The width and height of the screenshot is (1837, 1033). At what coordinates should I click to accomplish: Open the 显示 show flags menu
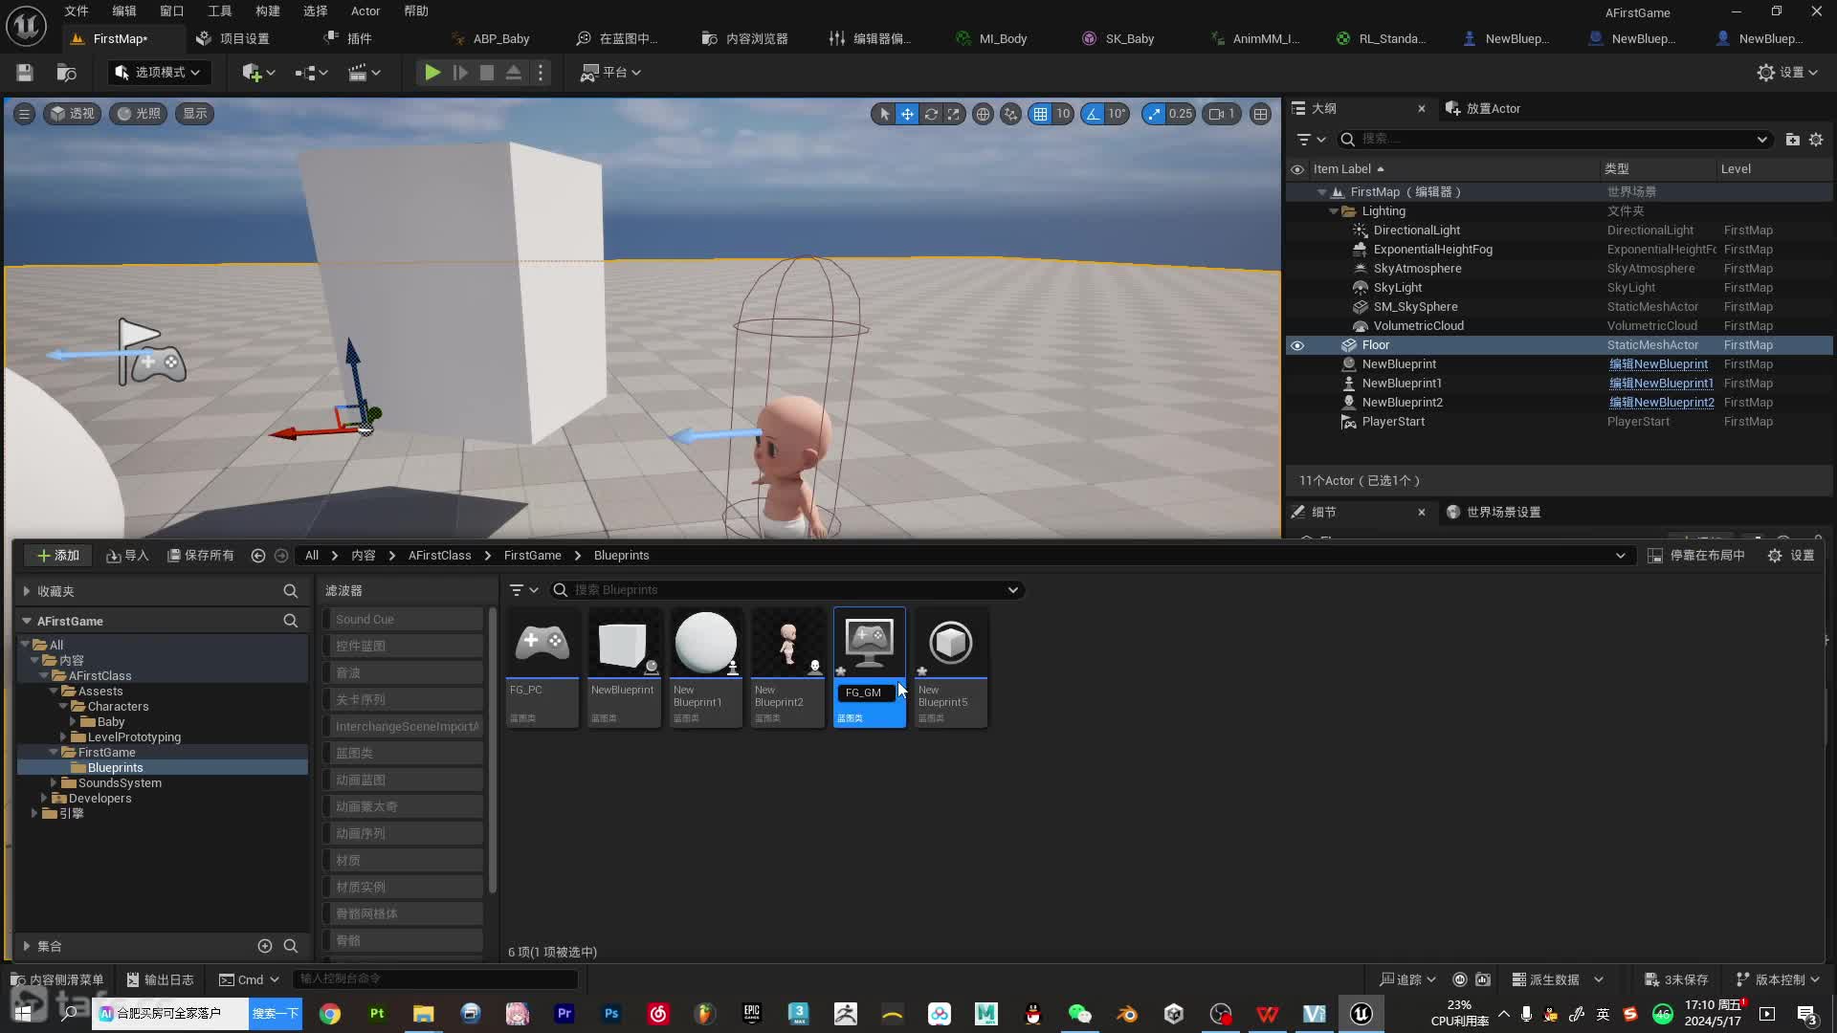(x=195, y=114)
